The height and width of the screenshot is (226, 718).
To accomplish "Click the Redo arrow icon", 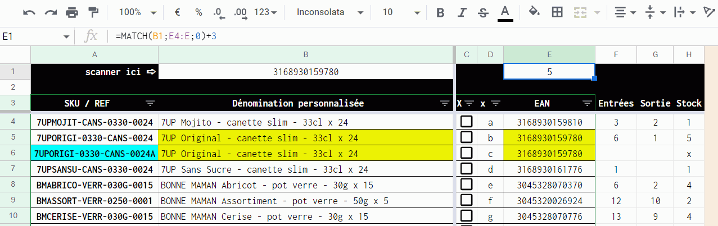I will (51, 12).
